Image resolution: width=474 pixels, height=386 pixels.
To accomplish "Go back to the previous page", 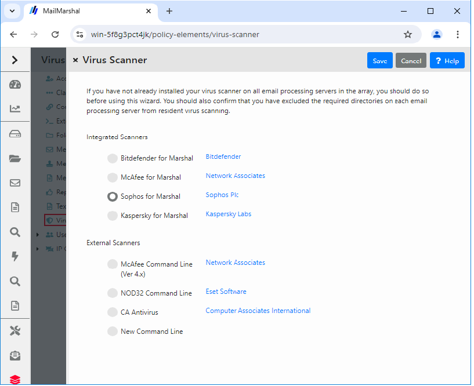I will tap(13, 34).
